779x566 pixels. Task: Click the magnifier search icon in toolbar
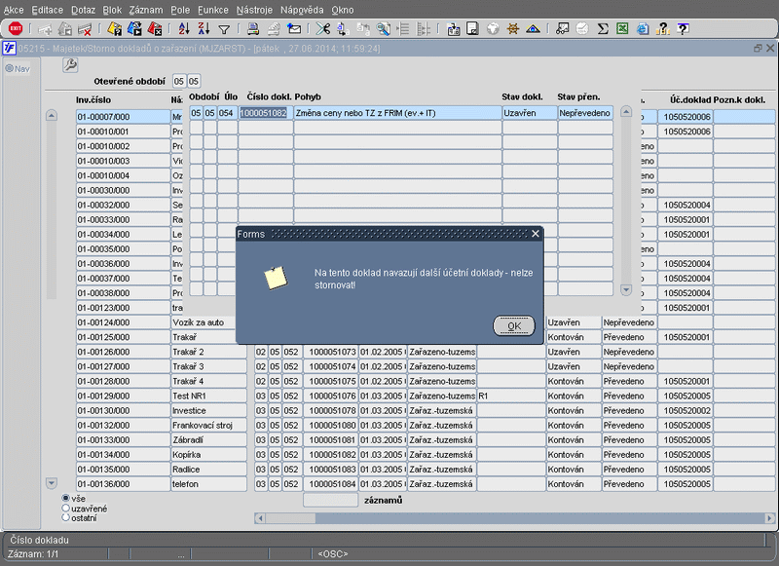pyautogui.click(x=383, y=29)
